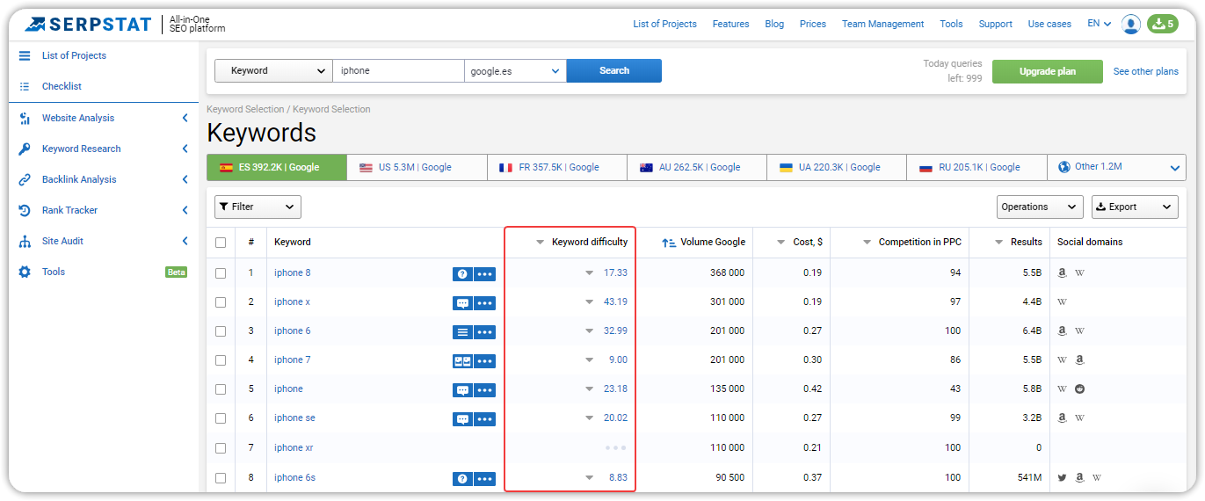
Task: Click the green downloads counter badge
Action: pos(1162,24)
